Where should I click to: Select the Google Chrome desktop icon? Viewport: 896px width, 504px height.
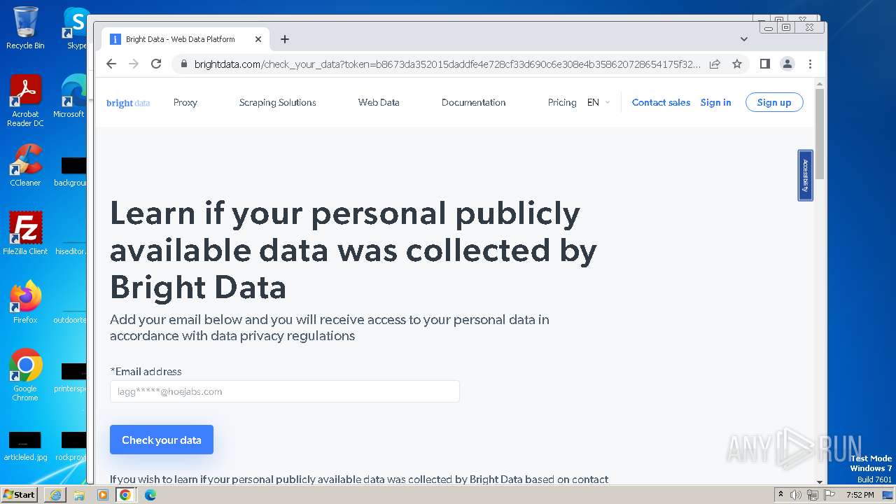point(25,375)
